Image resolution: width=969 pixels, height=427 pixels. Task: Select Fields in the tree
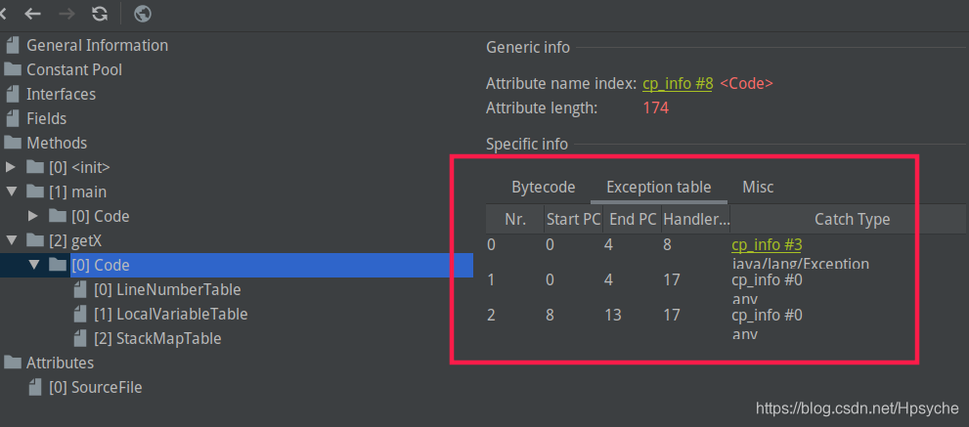pyautogui.click(x=46, y=118)
